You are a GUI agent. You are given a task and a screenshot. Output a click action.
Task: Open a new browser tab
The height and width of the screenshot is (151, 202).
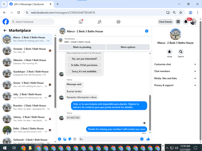click(57, 4)
